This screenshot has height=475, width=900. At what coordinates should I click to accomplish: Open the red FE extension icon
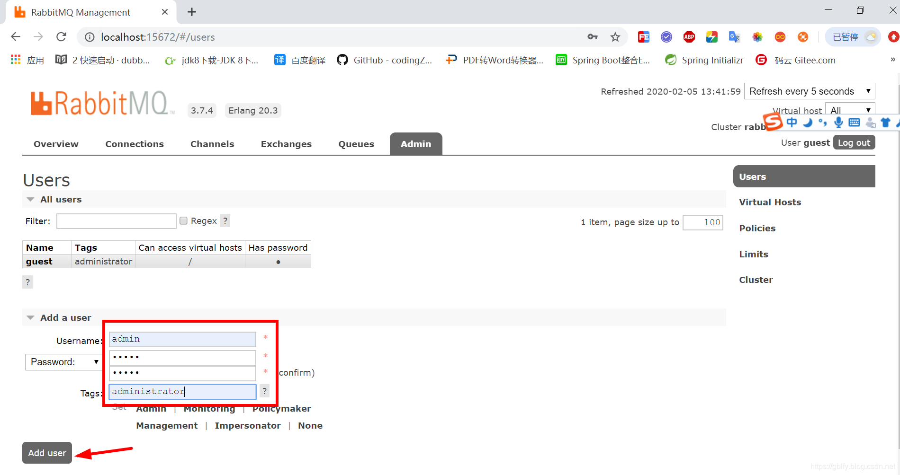[644, 37]
